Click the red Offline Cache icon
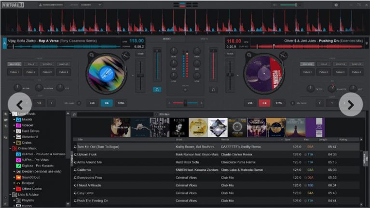Screen dimensions: 370x208 pyautogui.click(x=18, y=189)
